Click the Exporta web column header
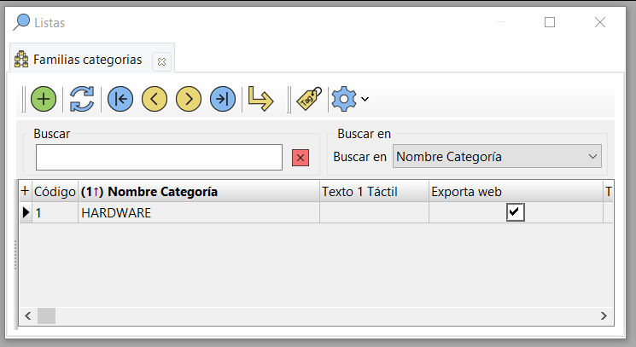 coord(516,192)
